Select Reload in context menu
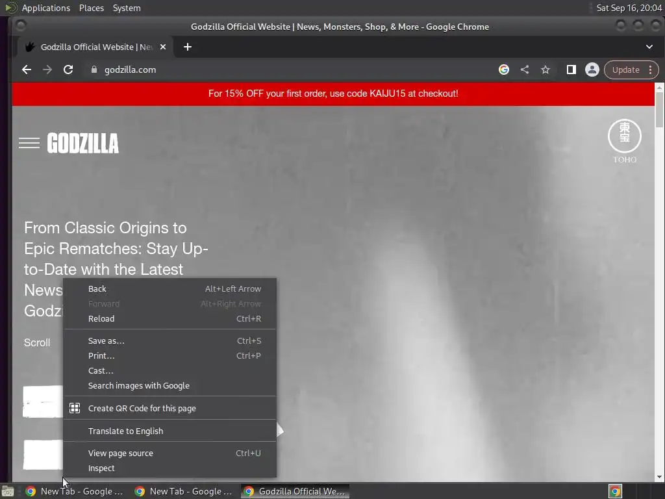 coord(169,318)
